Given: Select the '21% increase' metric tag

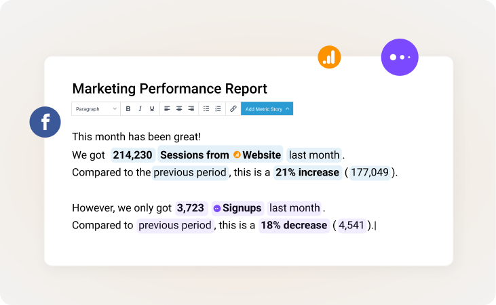Looking at the screenshot, I should click(x=306, y=172).
